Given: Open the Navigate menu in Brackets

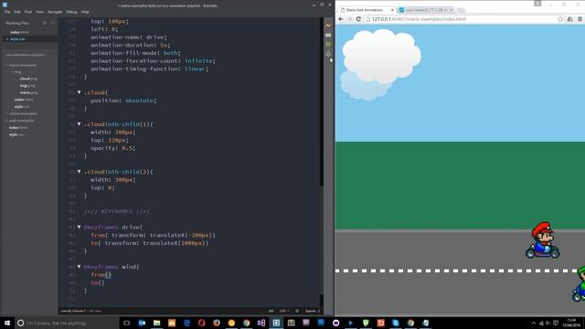Looking at the screenshot, I should click(55, 12).
